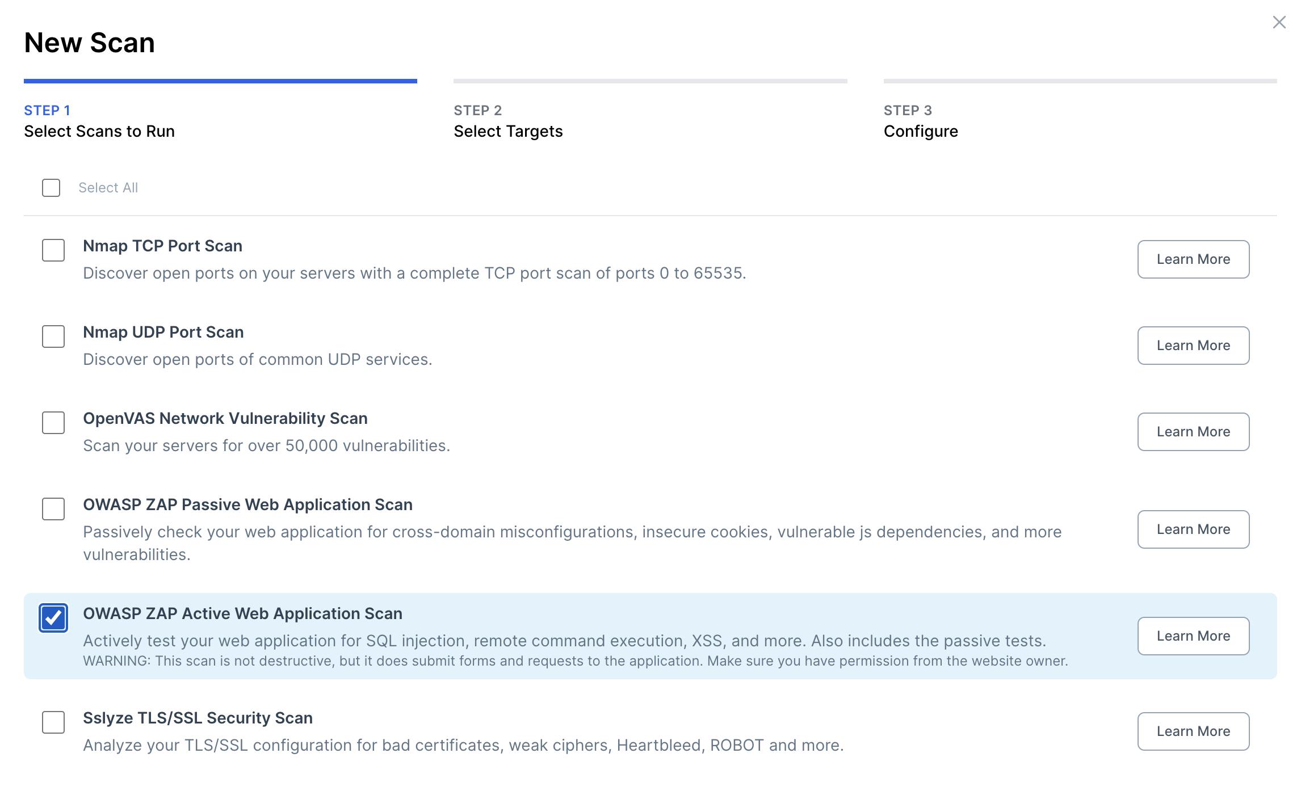
Task: Click the Nmap TCP Port Scan title
Action: pos(162,246)
